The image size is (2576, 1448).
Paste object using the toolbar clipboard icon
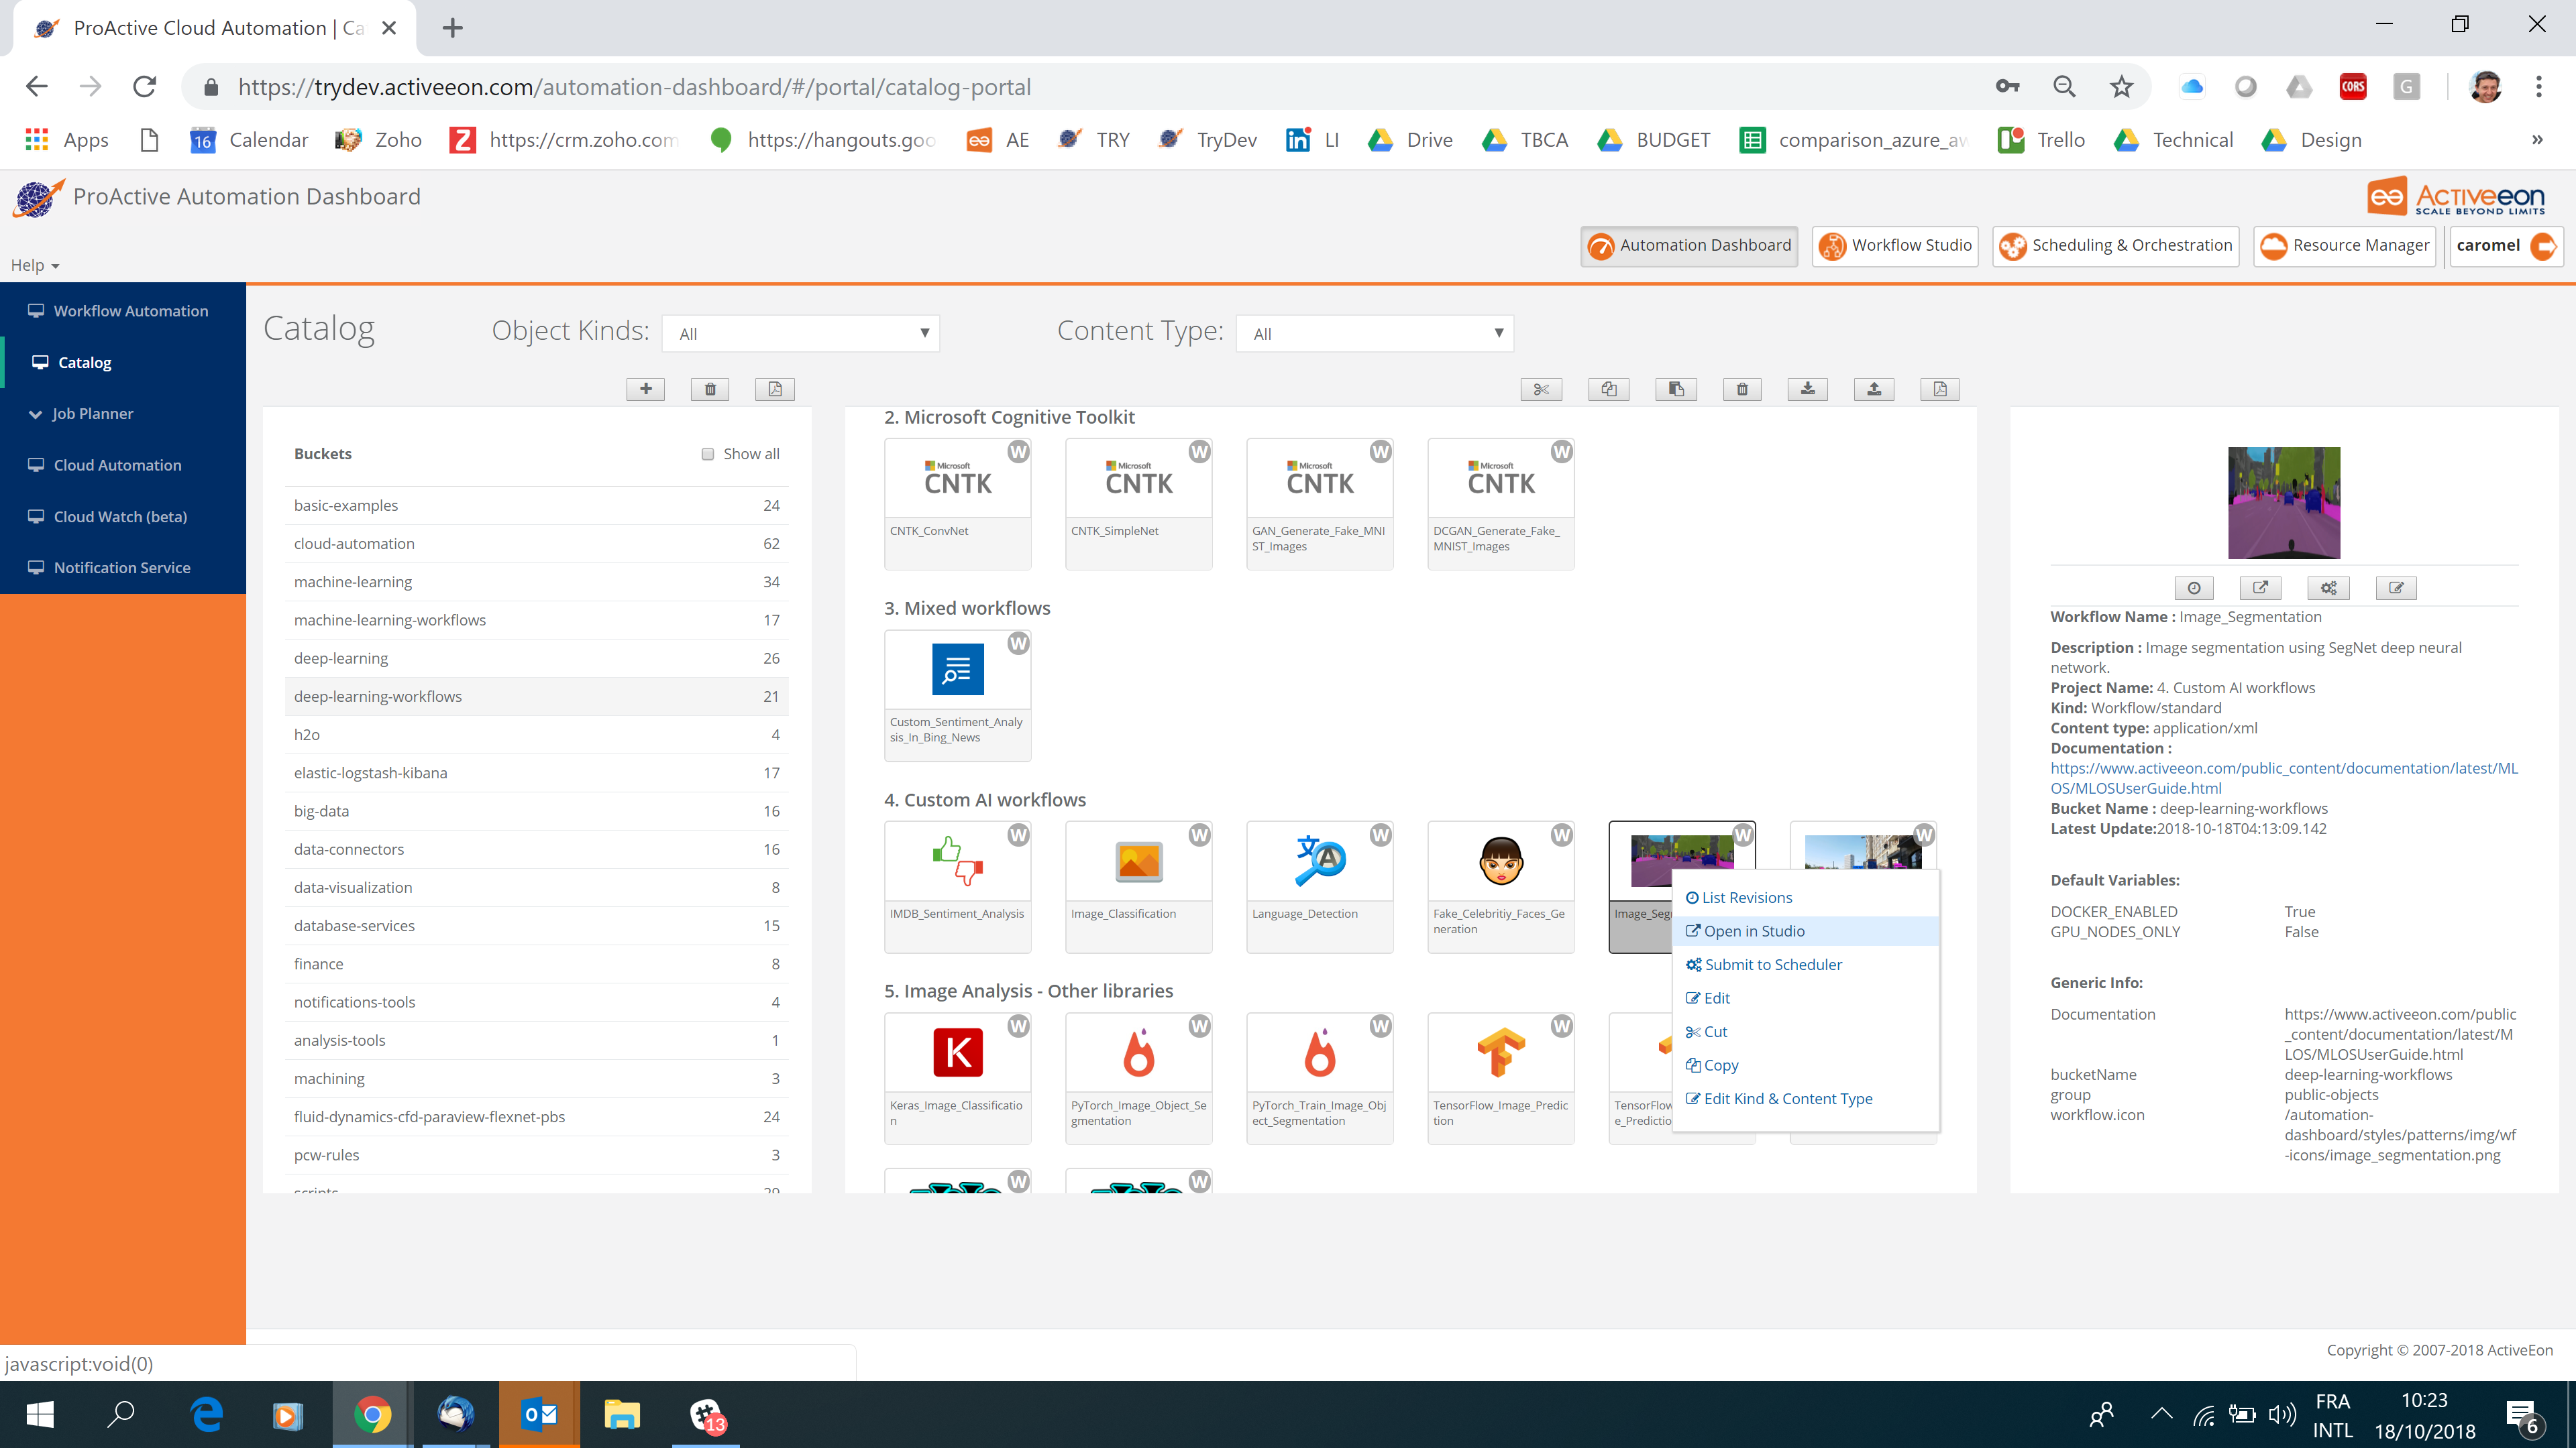click(1676, 389)
